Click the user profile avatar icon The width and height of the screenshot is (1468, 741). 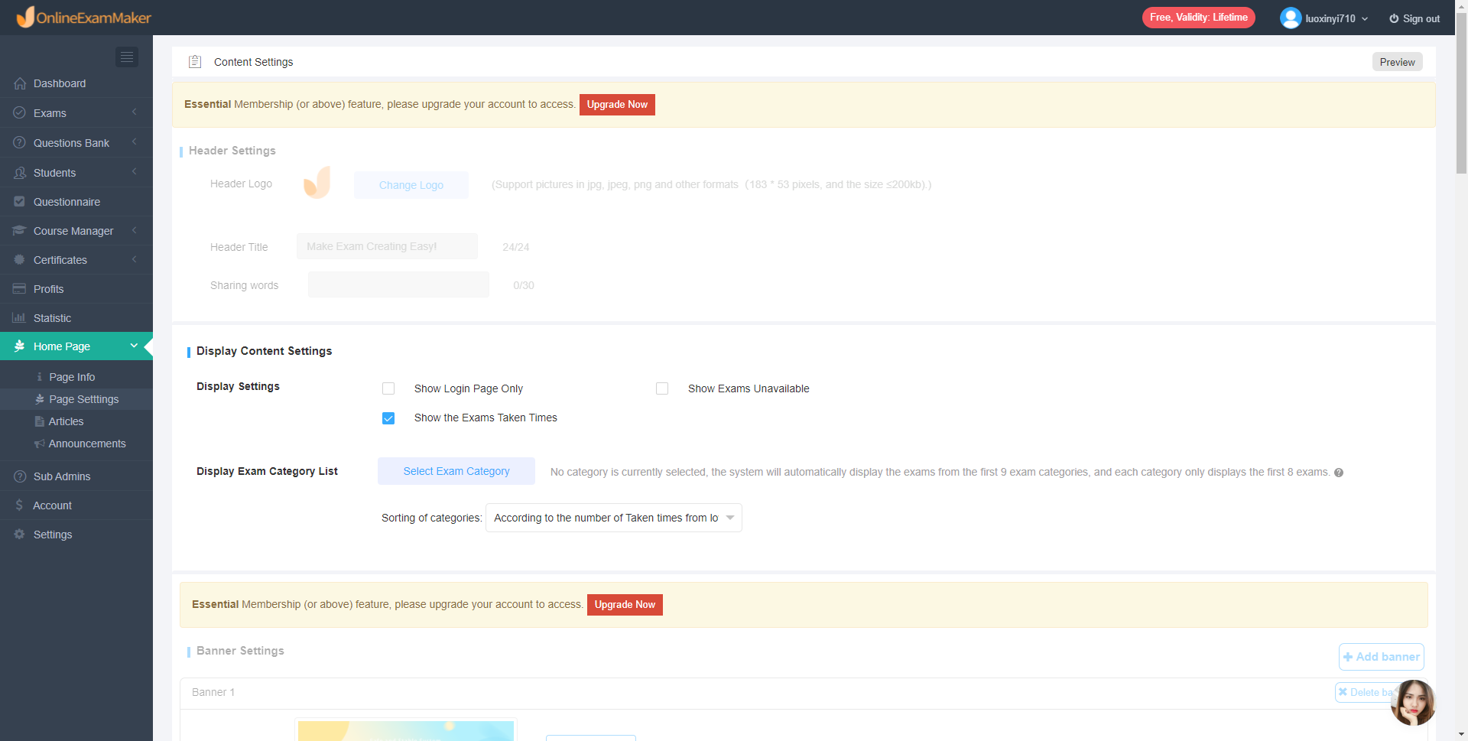1291,18
